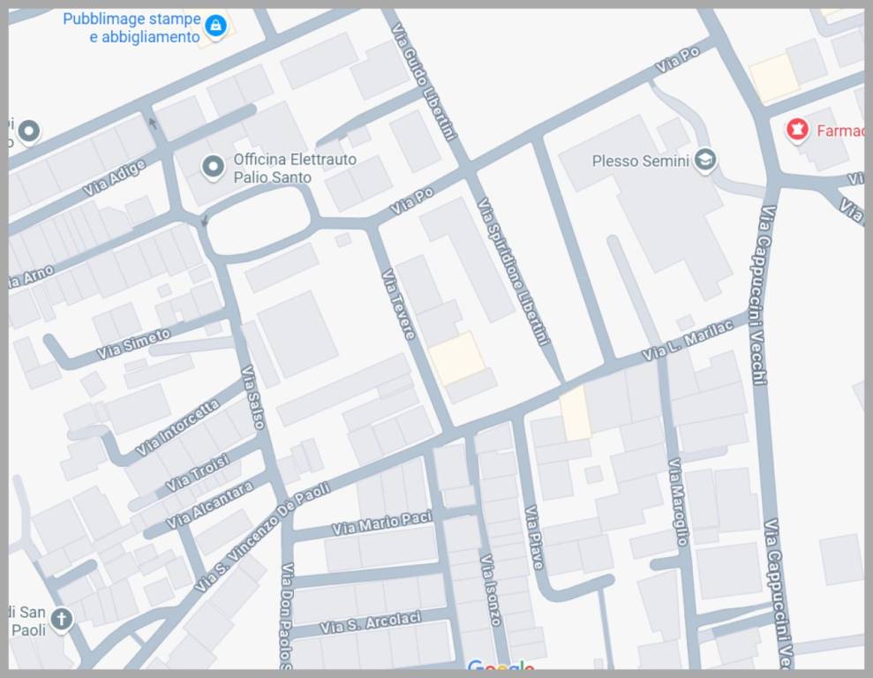Click the Plesso Semini text label
873x678 pixels.
(x=641, y=161)
